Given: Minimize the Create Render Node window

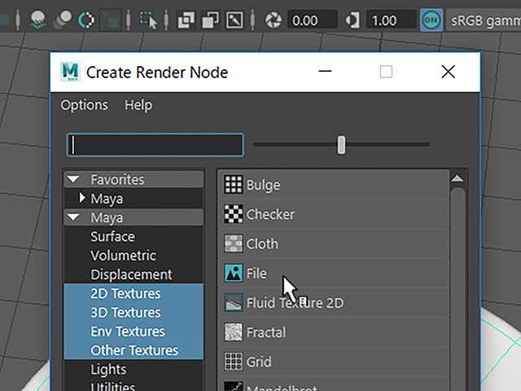Looking at the screenshot, I should (x=325, y=72).
